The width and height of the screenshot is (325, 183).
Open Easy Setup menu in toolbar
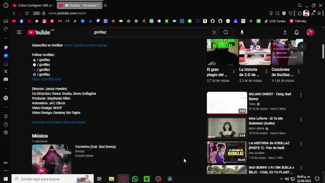tap(319, 13)
